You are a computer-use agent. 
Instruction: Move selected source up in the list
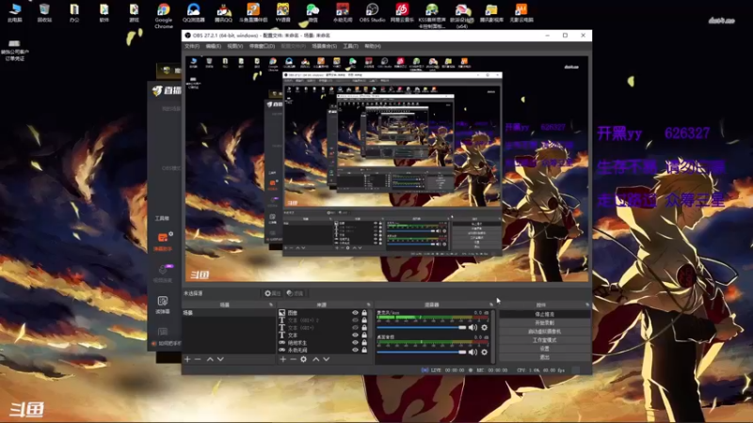(316, 359)
